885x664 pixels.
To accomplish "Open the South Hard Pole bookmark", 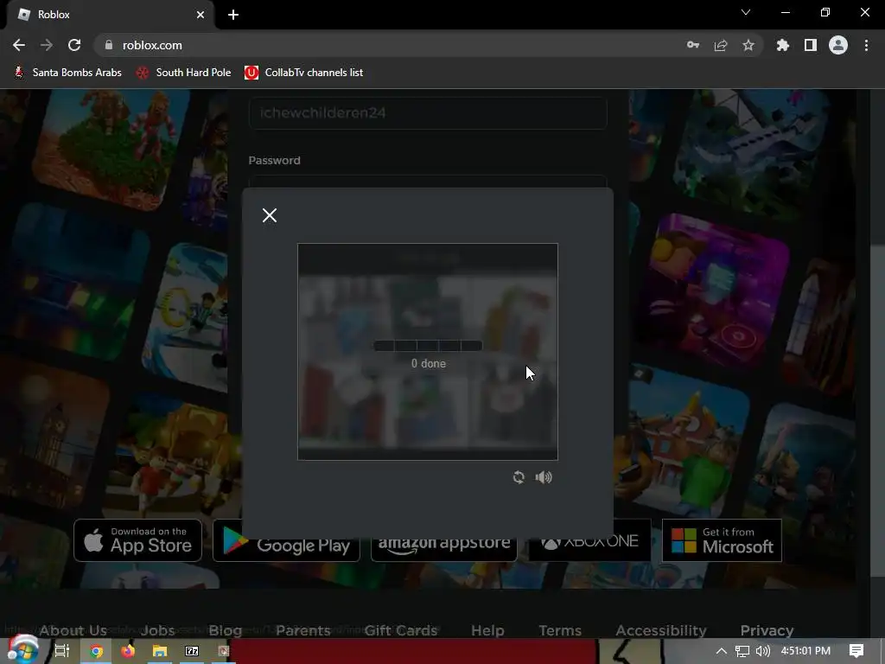I will coord(184,73).
